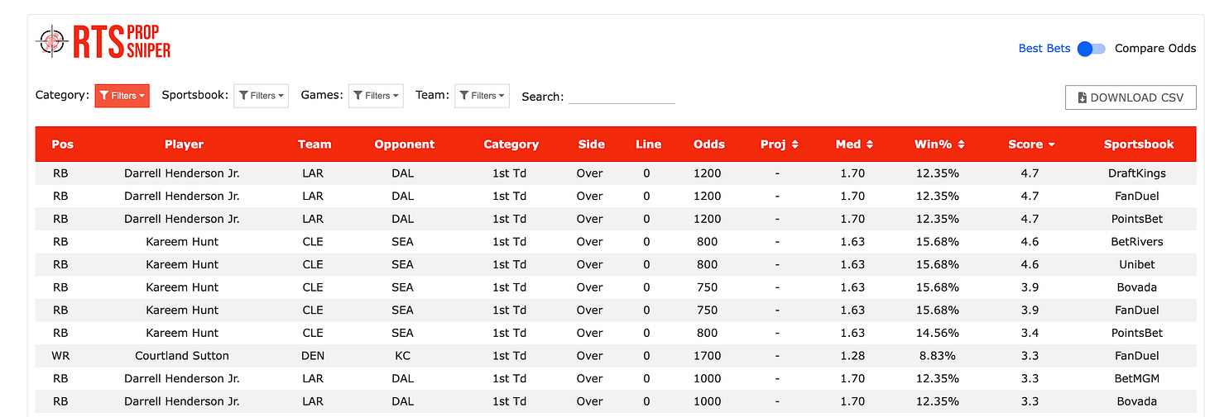Focus the Search input field
This screenshot has height=417, width=1205.
tap(622, 96)
